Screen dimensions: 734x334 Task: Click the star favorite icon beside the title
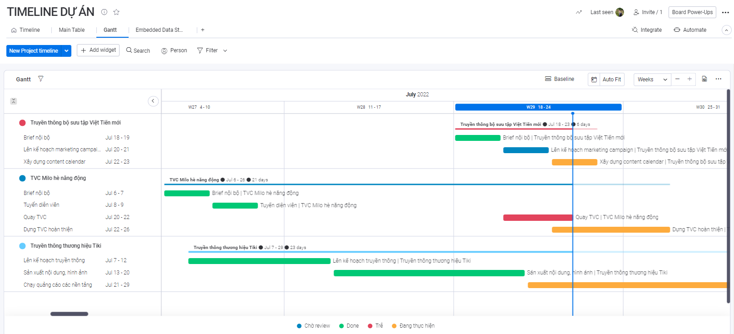pyautogui.click(x=116, y=12)
